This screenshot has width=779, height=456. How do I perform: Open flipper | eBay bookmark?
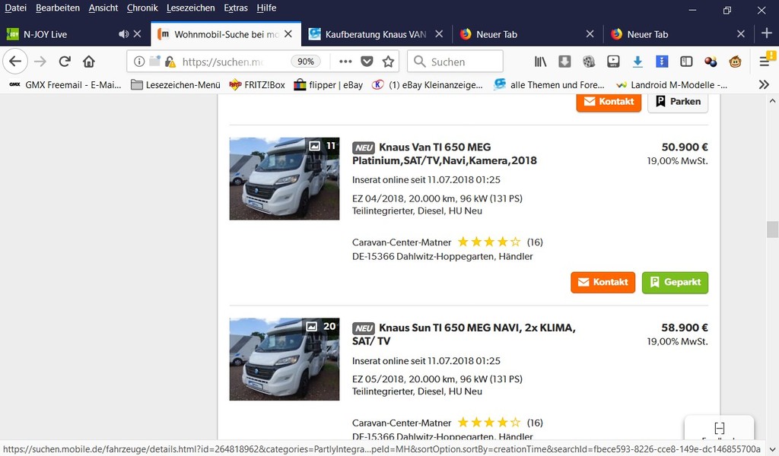coord(329,85)
